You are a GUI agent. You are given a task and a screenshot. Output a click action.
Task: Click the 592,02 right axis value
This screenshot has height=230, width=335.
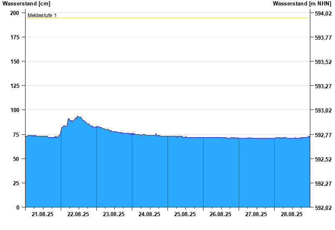(x=323, y=208)
